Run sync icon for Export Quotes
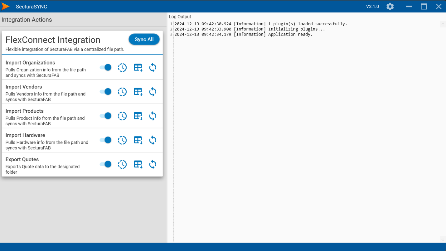This screenshot has height=251, width=446. [153, 164]
